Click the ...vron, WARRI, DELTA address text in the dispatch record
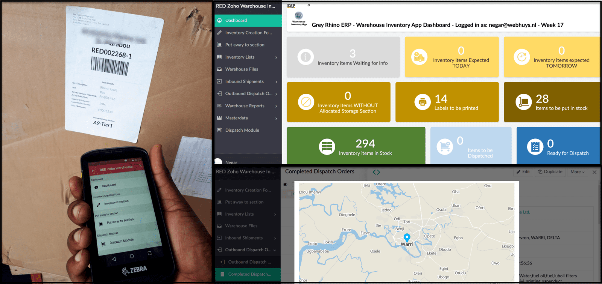Viewport: 602px width, 284px height. 540,238
